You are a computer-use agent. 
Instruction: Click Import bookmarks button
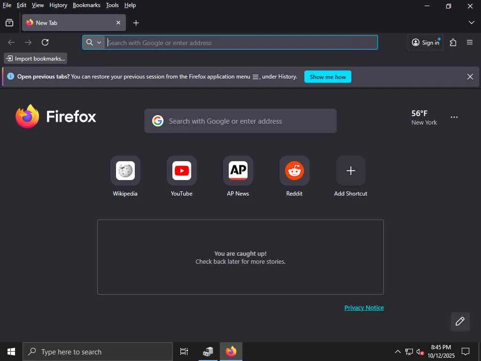click(x=36, y=58)
